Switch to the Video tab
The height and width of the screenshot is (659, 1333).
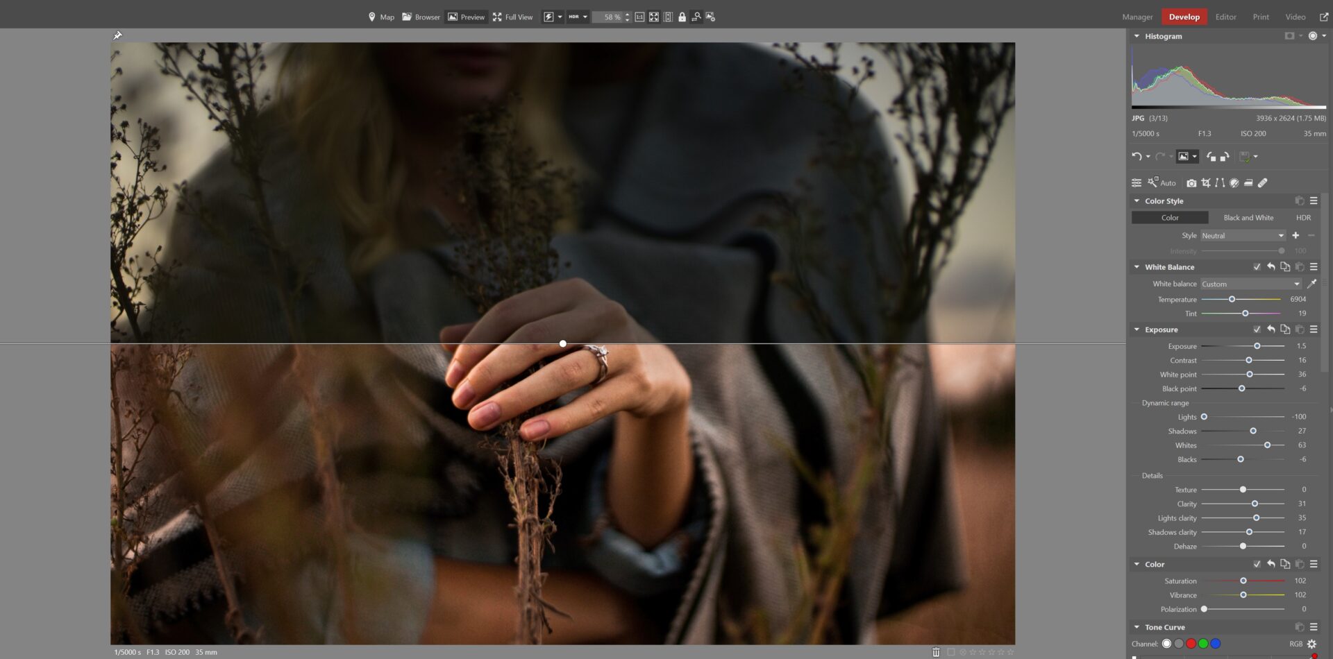tap(1295, 17)
